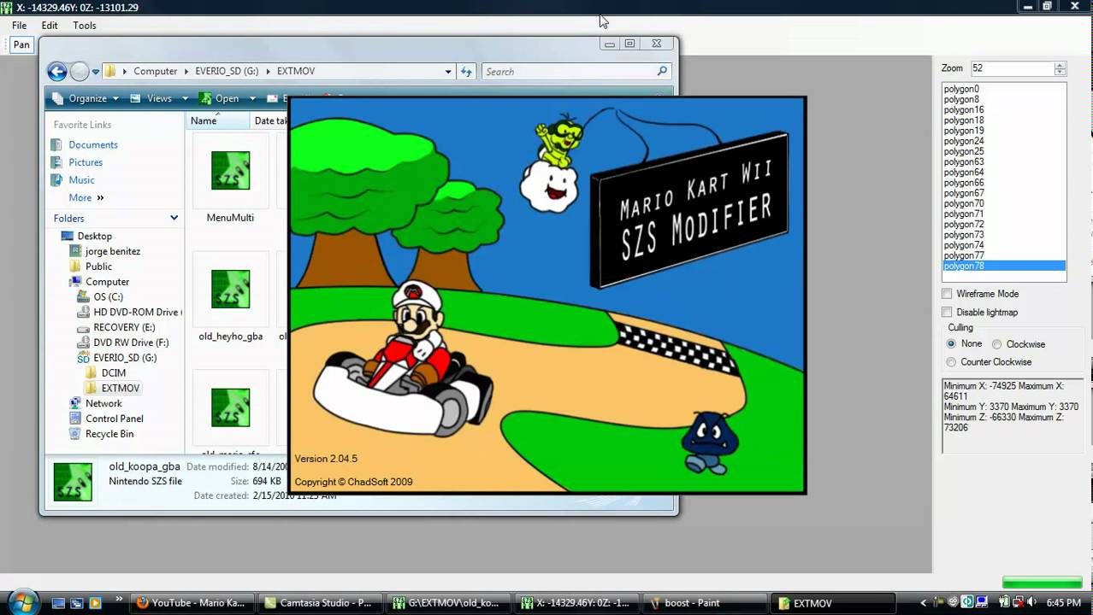Select EVERIO_SD (G:) in tree
The height and width of the screenshot is (615, 1093).
(125, 359)
